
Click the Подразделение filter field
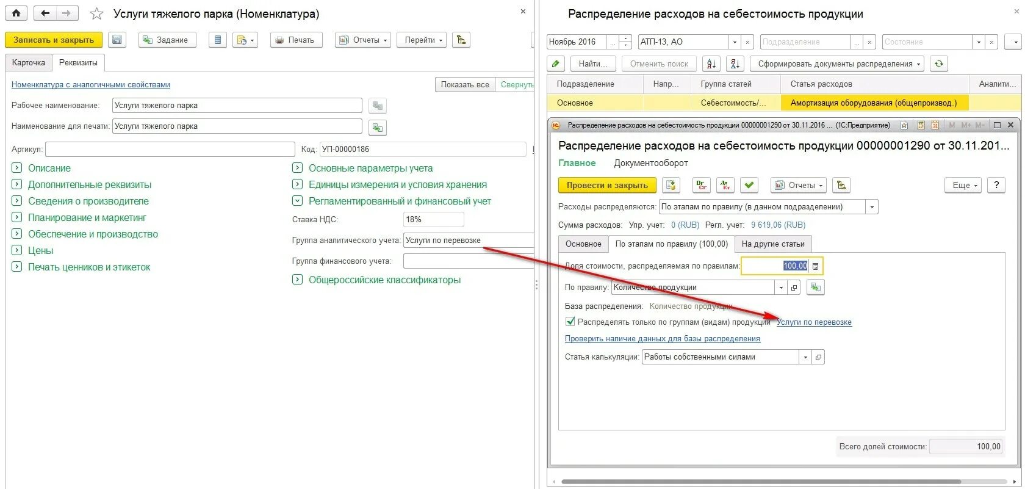pos(805,42)
